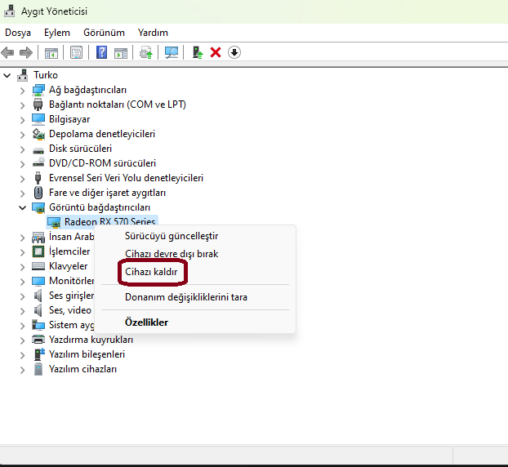The image size is (508, 467).
Task: Toggle the action pane toolbar icon
Action: click(121, 52)
